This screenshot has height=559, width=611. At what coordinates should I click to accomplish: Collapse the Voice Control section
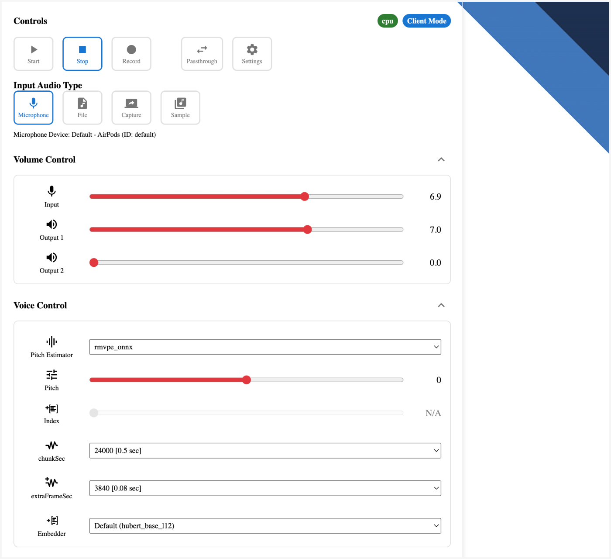point(441,306)
